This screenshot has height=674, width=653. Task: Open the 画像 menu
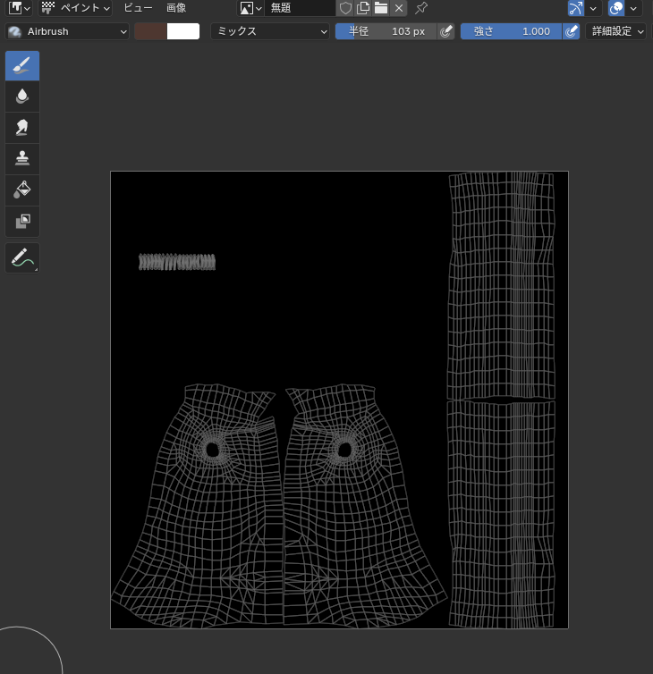(x=176, y=8)
